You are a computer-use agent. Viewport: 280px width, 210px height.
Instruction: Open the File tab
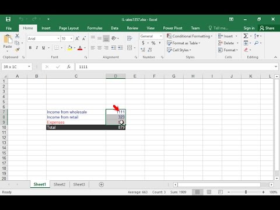(x=9, y=28)
